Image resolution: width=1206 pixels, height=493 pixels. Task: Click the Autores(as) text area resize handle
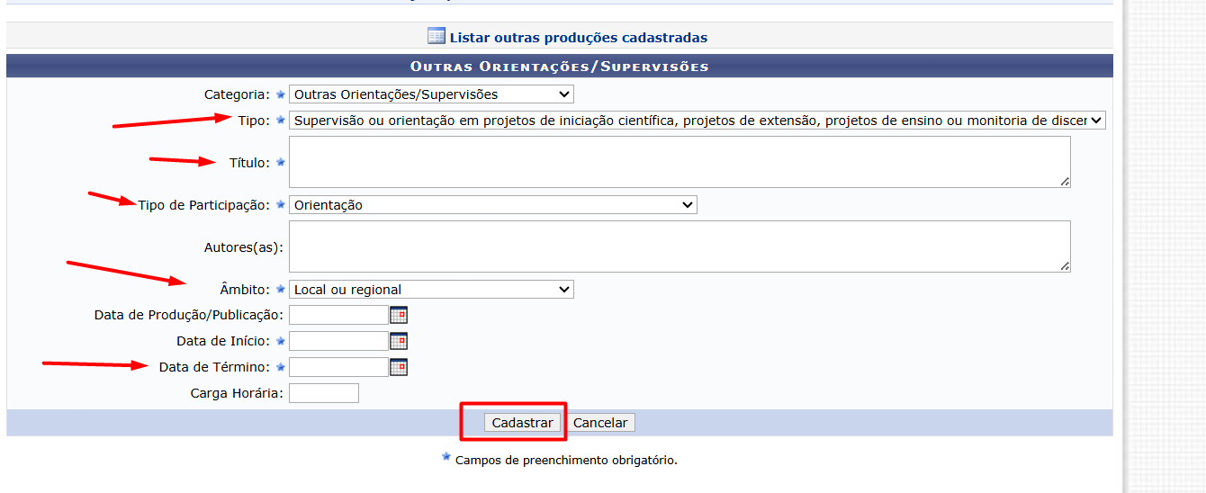click(x=1065, y=266)
